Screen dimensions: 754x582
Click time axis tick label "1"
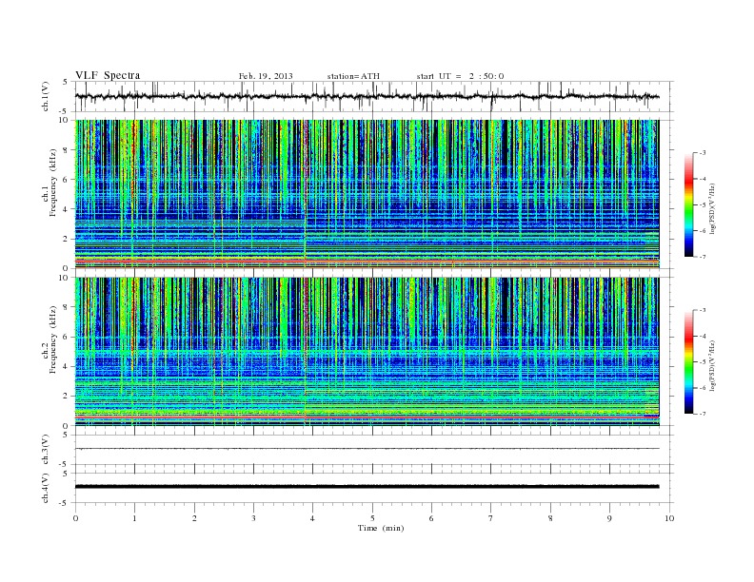click(134, 518)
